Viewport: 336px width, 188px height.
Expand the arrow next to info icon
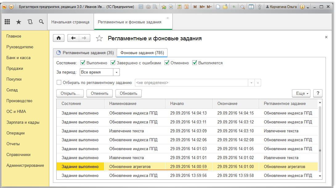308,7
